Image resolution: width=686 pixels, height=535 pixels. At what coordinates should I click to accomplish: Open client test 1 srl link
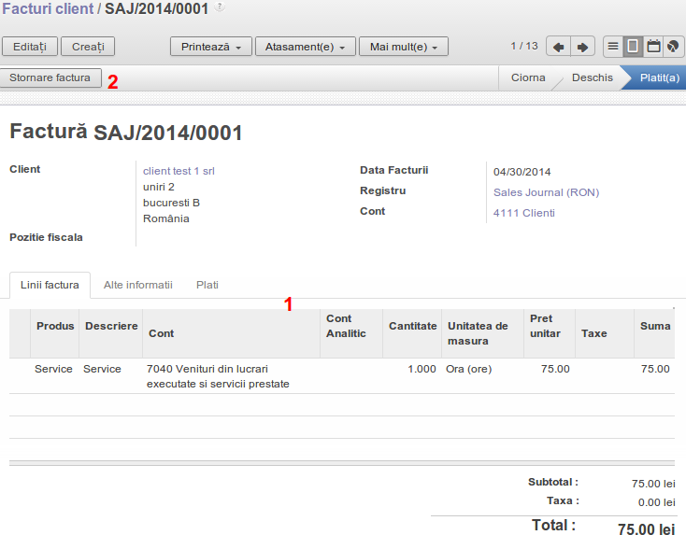(179, 171)
